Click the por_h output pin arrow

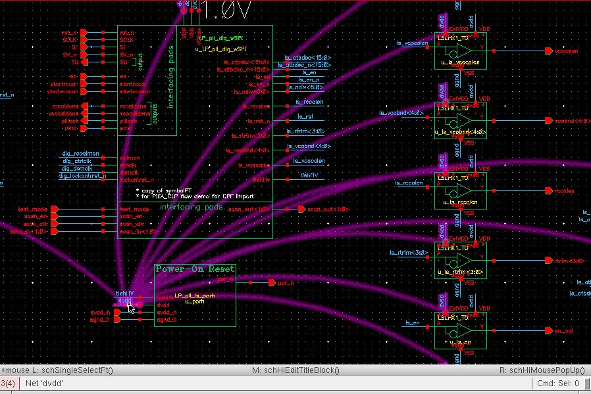click(272, 283)
